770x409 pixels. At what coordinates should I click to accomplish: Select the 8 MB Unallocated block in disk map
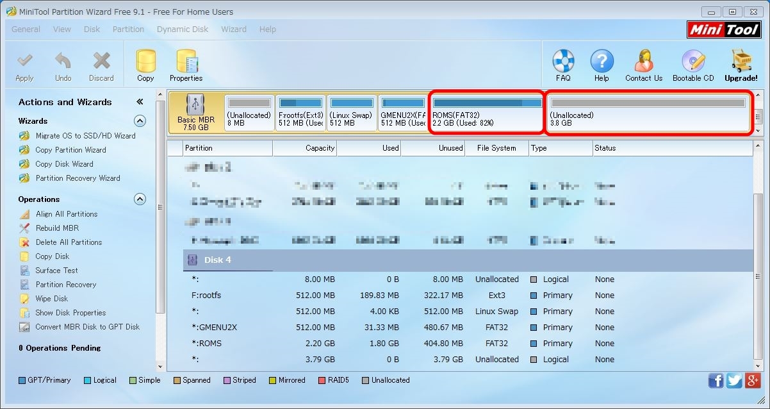click(249, 113)
